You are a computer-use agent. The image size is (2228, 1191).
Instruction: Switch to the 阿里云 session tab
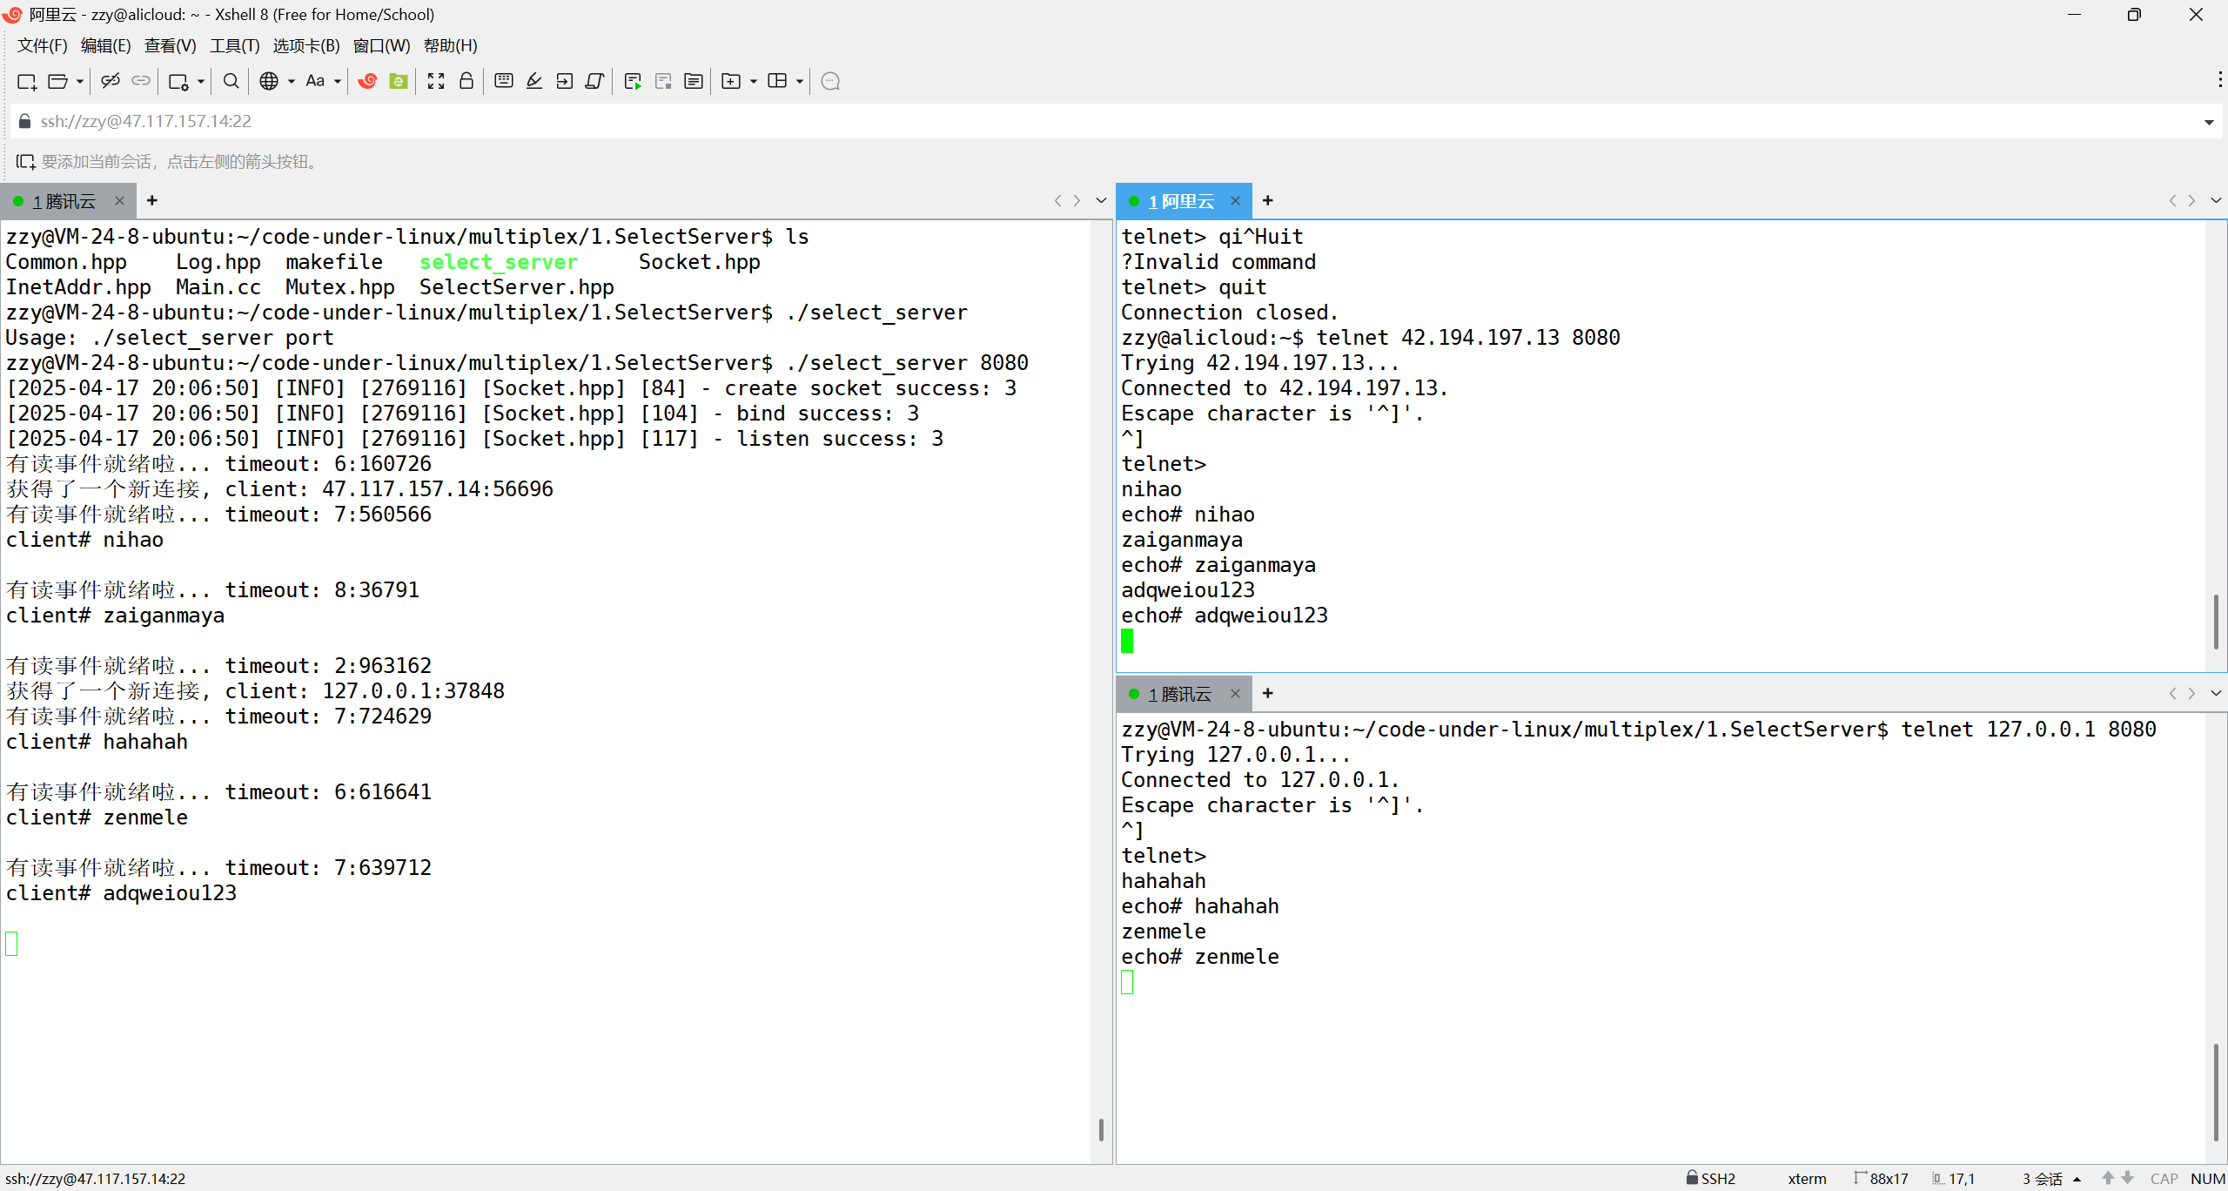1181,201
